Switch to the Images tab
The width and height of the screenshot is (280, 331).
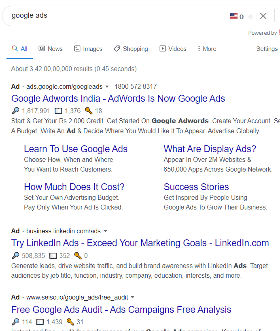[x=88, y=49]
